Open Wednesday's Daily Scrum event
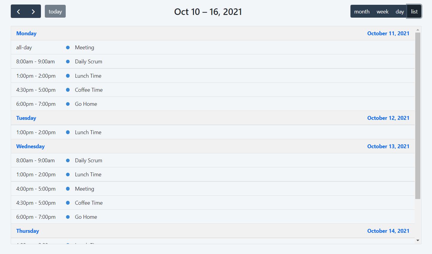This screenshot has height=254, width=432. (88, 160)
